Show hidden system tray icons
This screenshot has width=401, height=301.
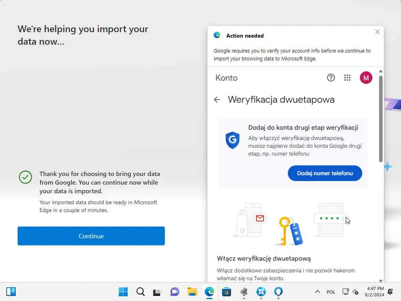point(317,292)
